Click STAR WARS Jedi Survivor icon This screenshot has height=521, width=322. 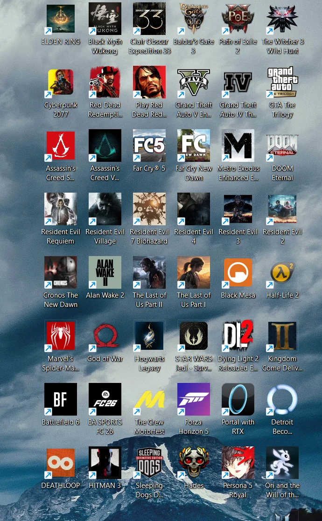click(x=194, y=336)
